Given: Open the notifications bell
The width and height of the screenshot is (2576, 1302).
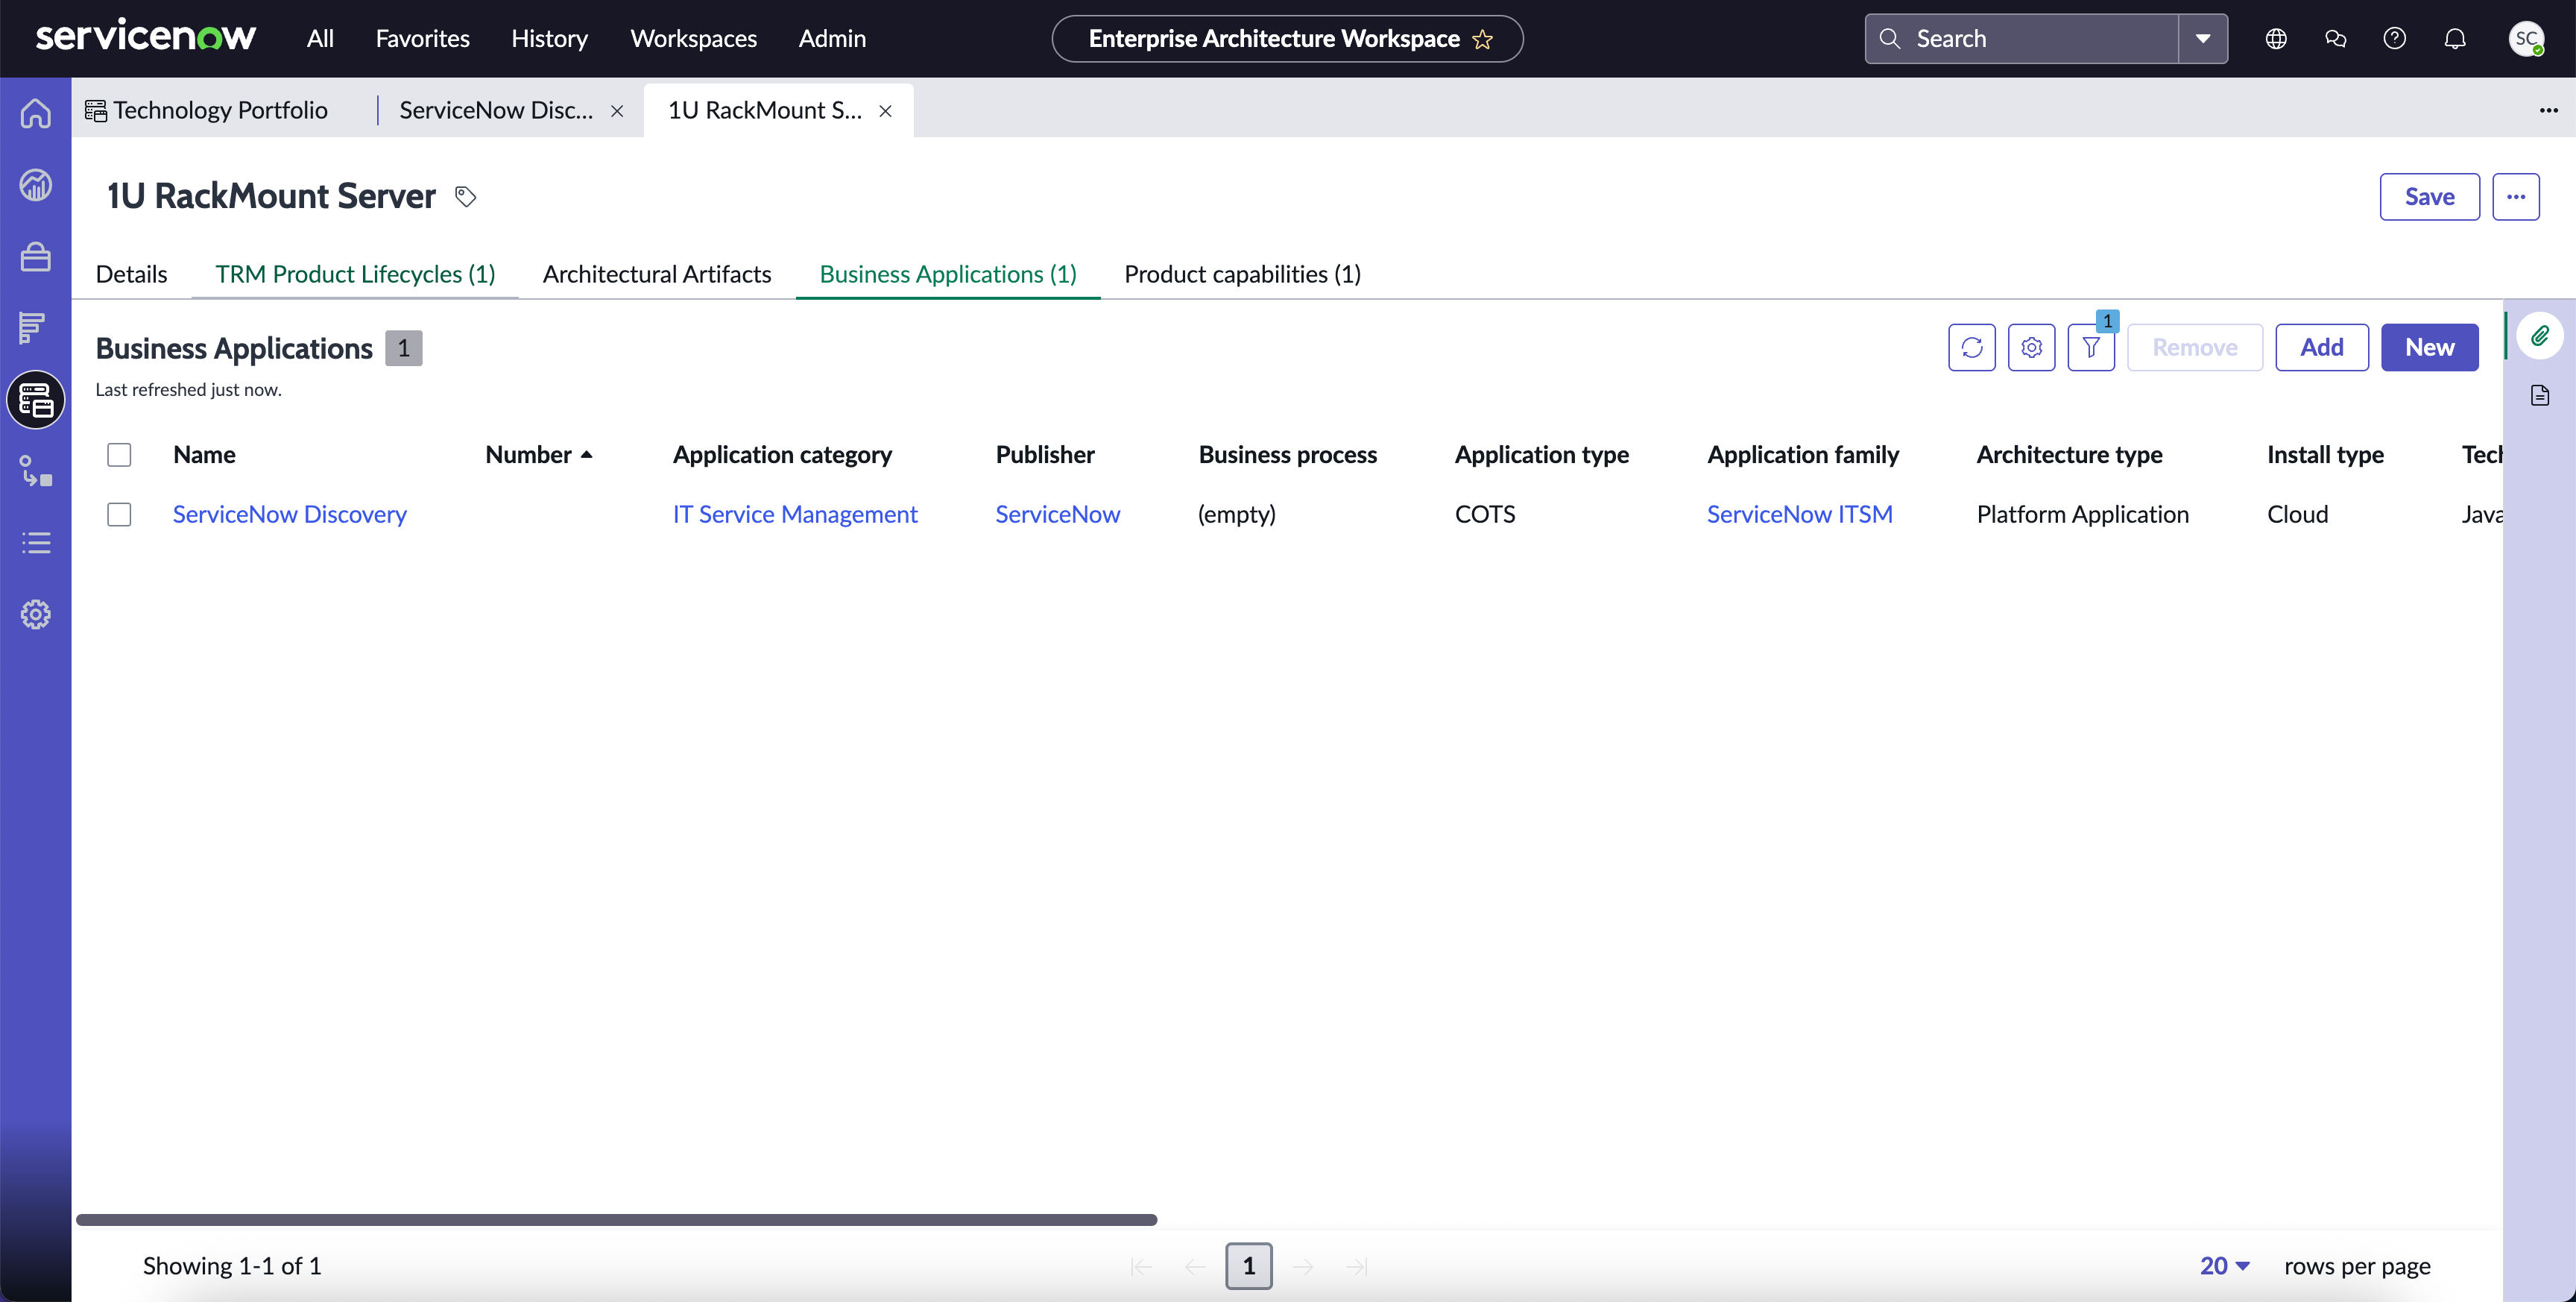Looking at the screenshot, I should [2455, 39].
